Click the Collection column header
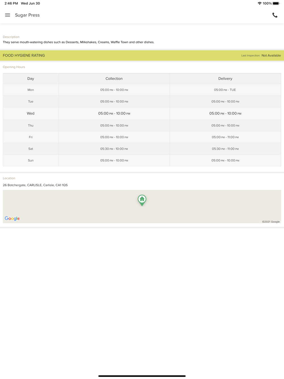 (x=114, y=79)
